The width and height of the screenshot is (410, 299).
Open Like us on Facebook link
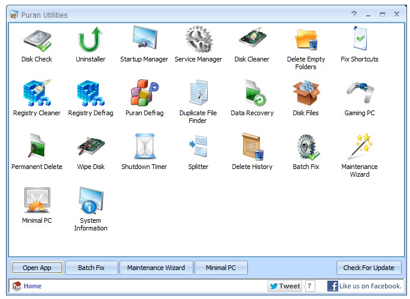(x=370, y=286)
